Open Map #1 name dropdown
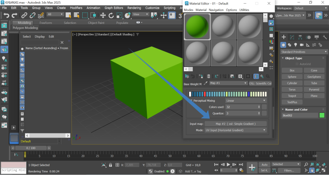The height and width of the screenshot is (175, 329). [x=229, y=83]
